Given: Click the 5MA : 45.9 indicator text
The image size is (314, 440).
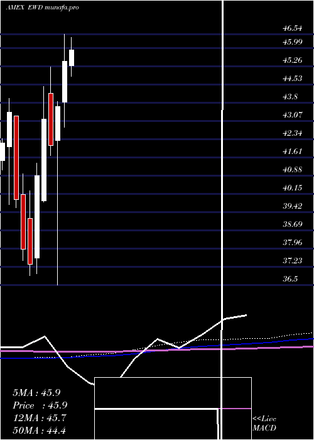Looking at the screenshot, I should (x=36, y=393).
